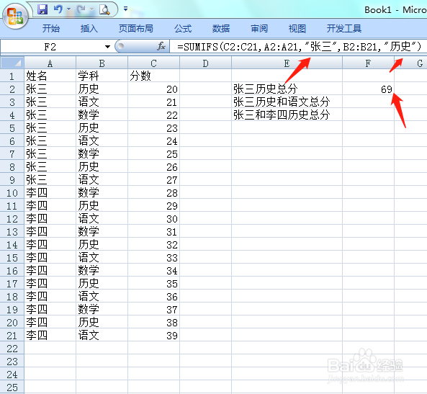Click 语文 in row 18
Viewport: 427px width, 394px height.
click(x=102, y=297)
